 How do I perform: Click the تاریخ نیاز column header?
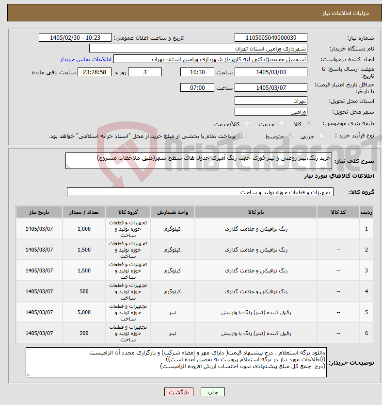click(x=39, y=212)
